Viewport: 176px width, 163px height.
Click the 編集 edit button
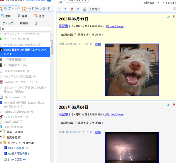pyautogui.click(x=23, y=16)
